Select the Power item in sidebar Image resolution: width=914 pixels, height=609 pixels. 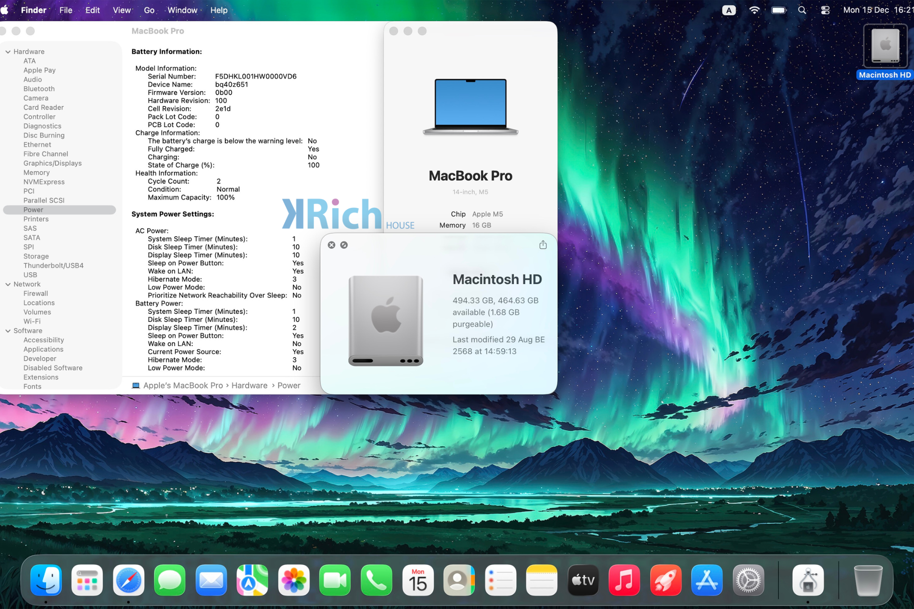(59, 210)
